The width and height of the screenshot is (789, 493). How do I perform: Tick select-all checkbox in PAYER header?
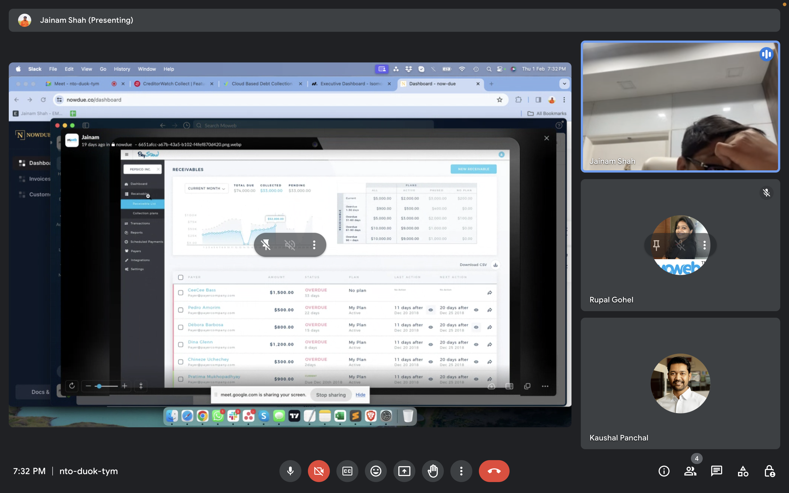(181, 277)
